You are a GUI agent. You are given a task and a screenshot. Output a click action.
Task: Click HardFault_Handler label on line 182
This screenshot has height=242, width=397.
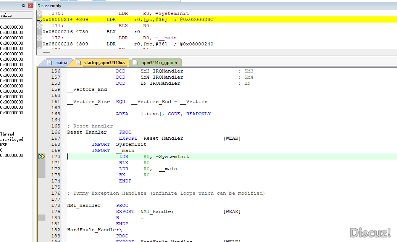pos(94,230)
